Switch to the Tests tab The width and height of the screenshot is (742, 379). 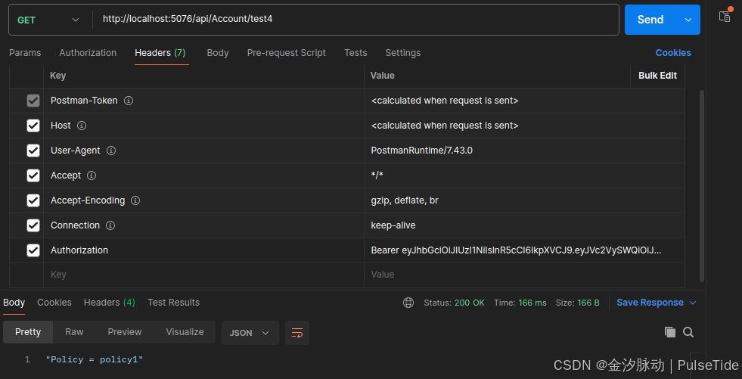pos(355,53)
